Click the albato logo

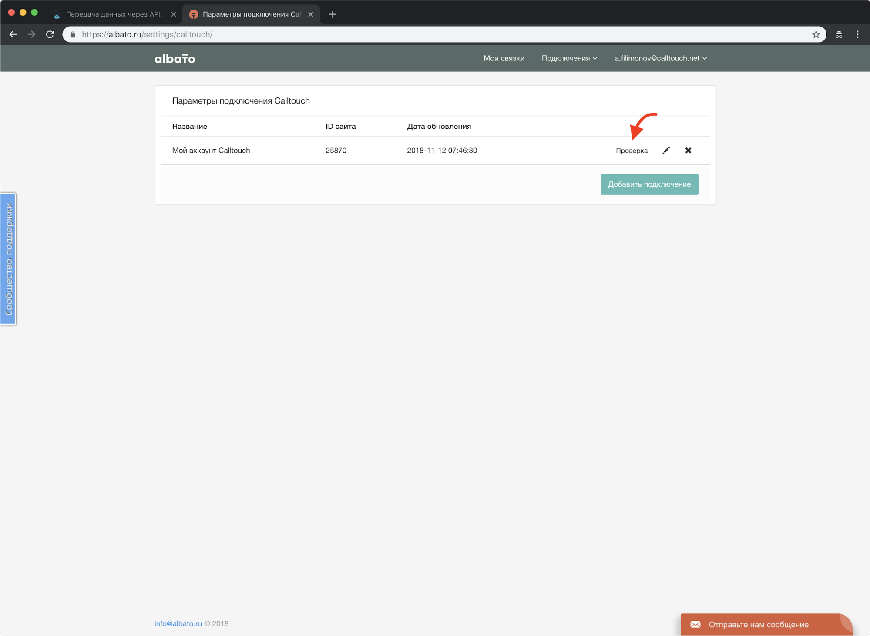pos(175,58)
